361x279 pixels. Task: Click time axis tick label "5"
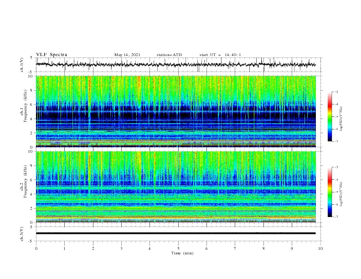(x=178, y=248)
